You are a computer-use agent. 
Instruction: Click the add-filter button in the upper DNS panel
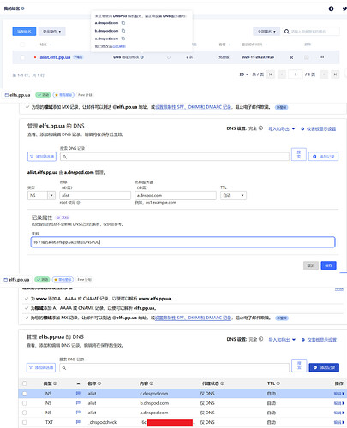coord(42,157)
